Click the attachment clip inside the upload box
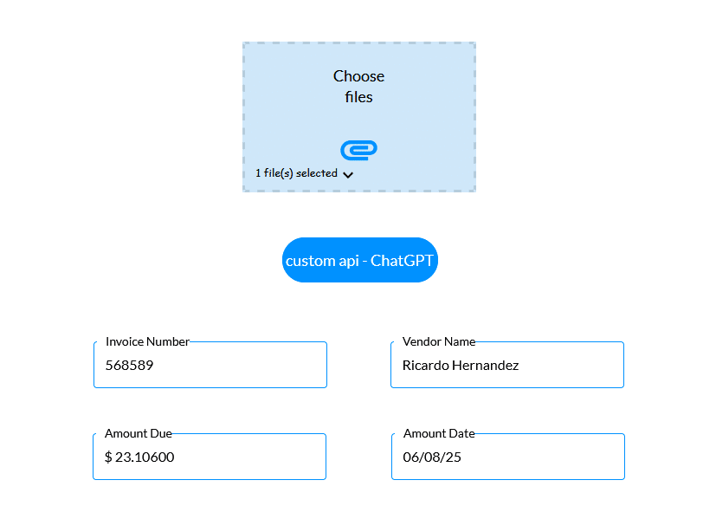 coord(358,149)
